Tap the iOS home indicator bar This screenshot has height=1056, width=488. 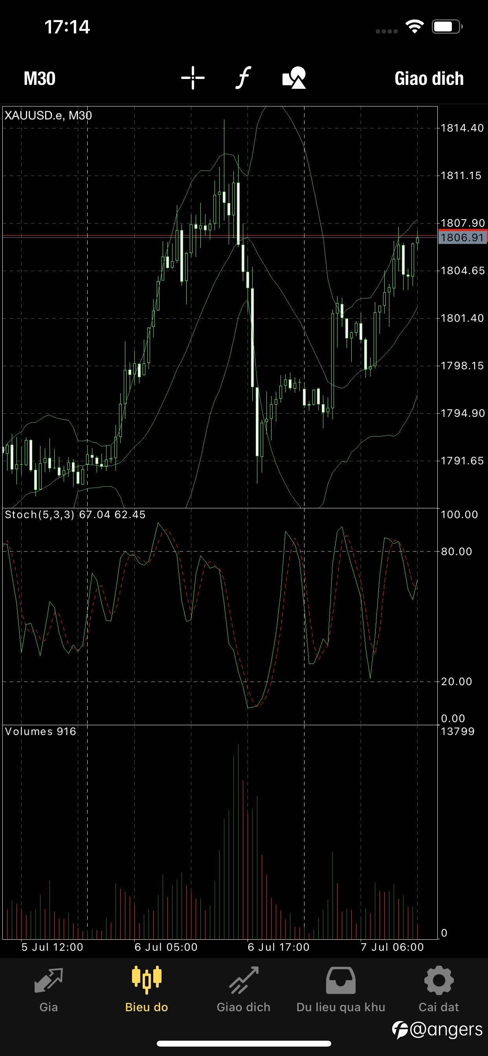coord(244,1043)
